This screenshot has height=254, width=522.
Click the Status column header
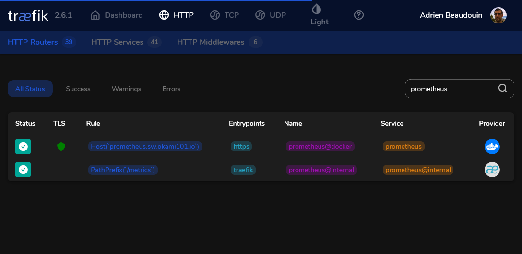point(25,123)
